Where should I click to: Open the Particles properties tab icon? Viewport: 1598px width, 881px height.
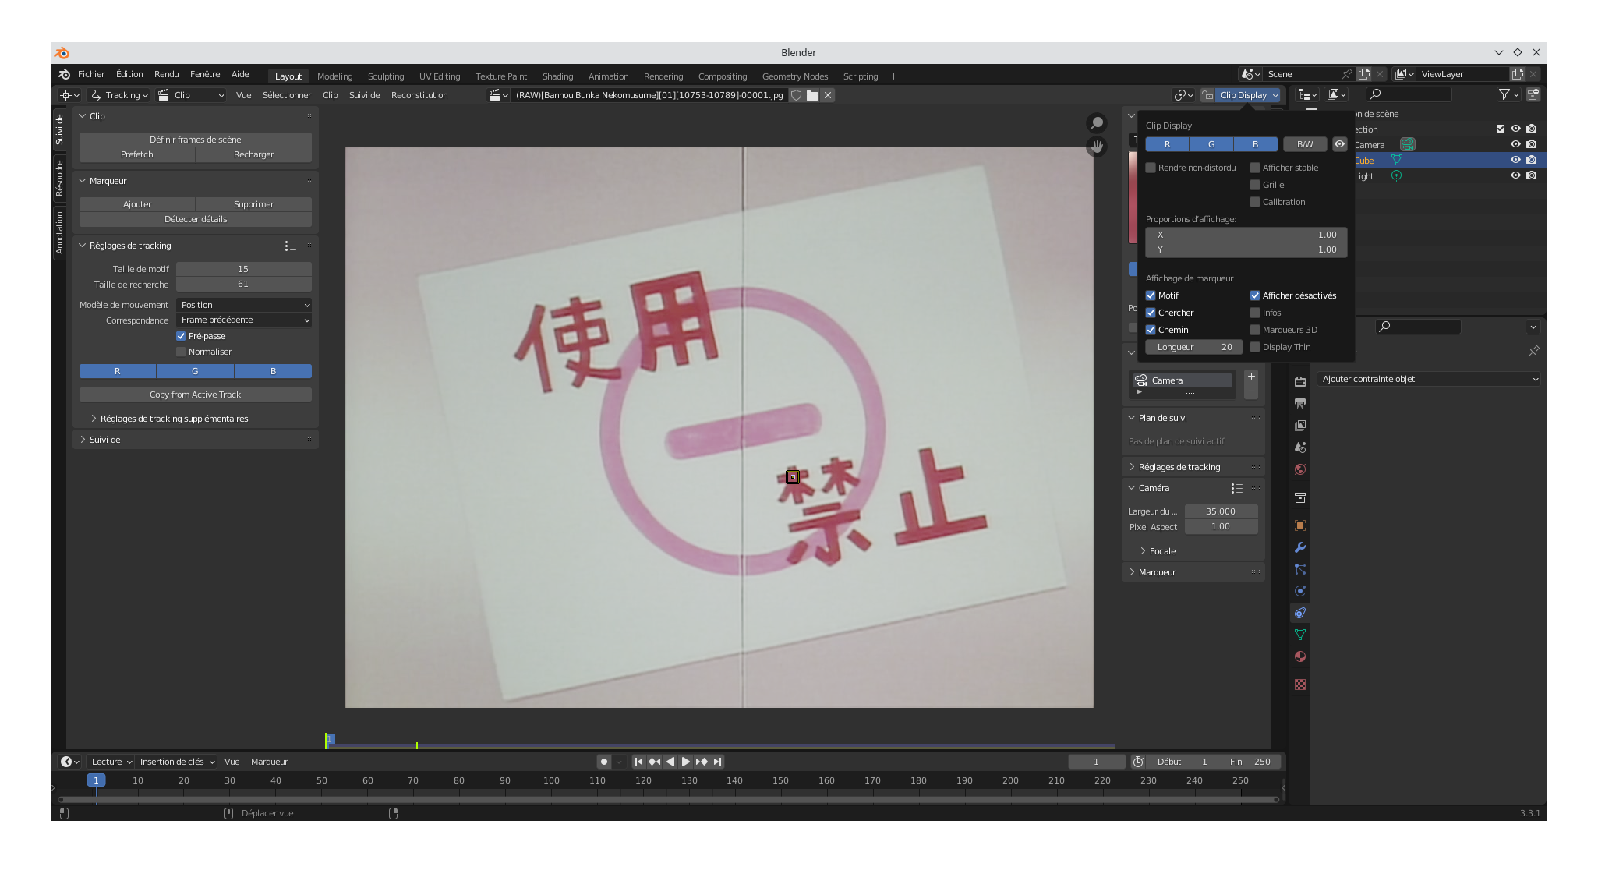point(1299,568)
